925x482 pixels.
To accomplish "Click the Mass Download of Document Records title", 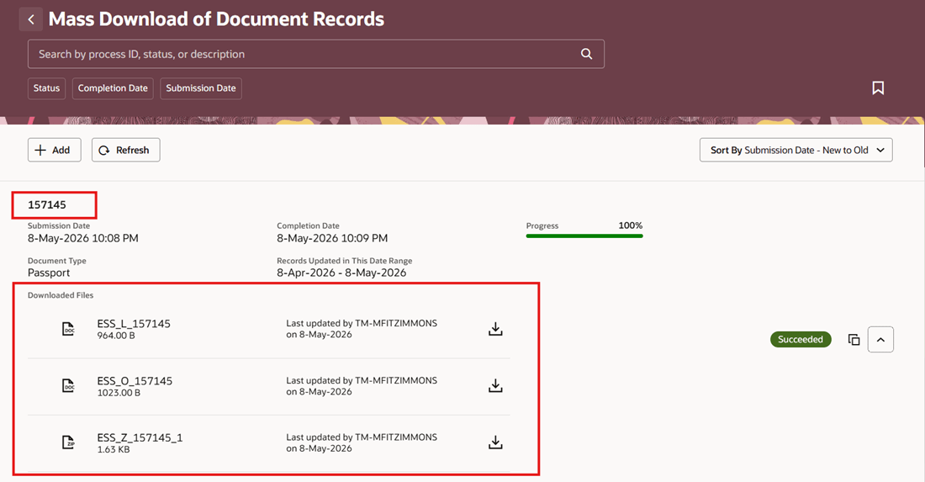I will tap(216, 19).
